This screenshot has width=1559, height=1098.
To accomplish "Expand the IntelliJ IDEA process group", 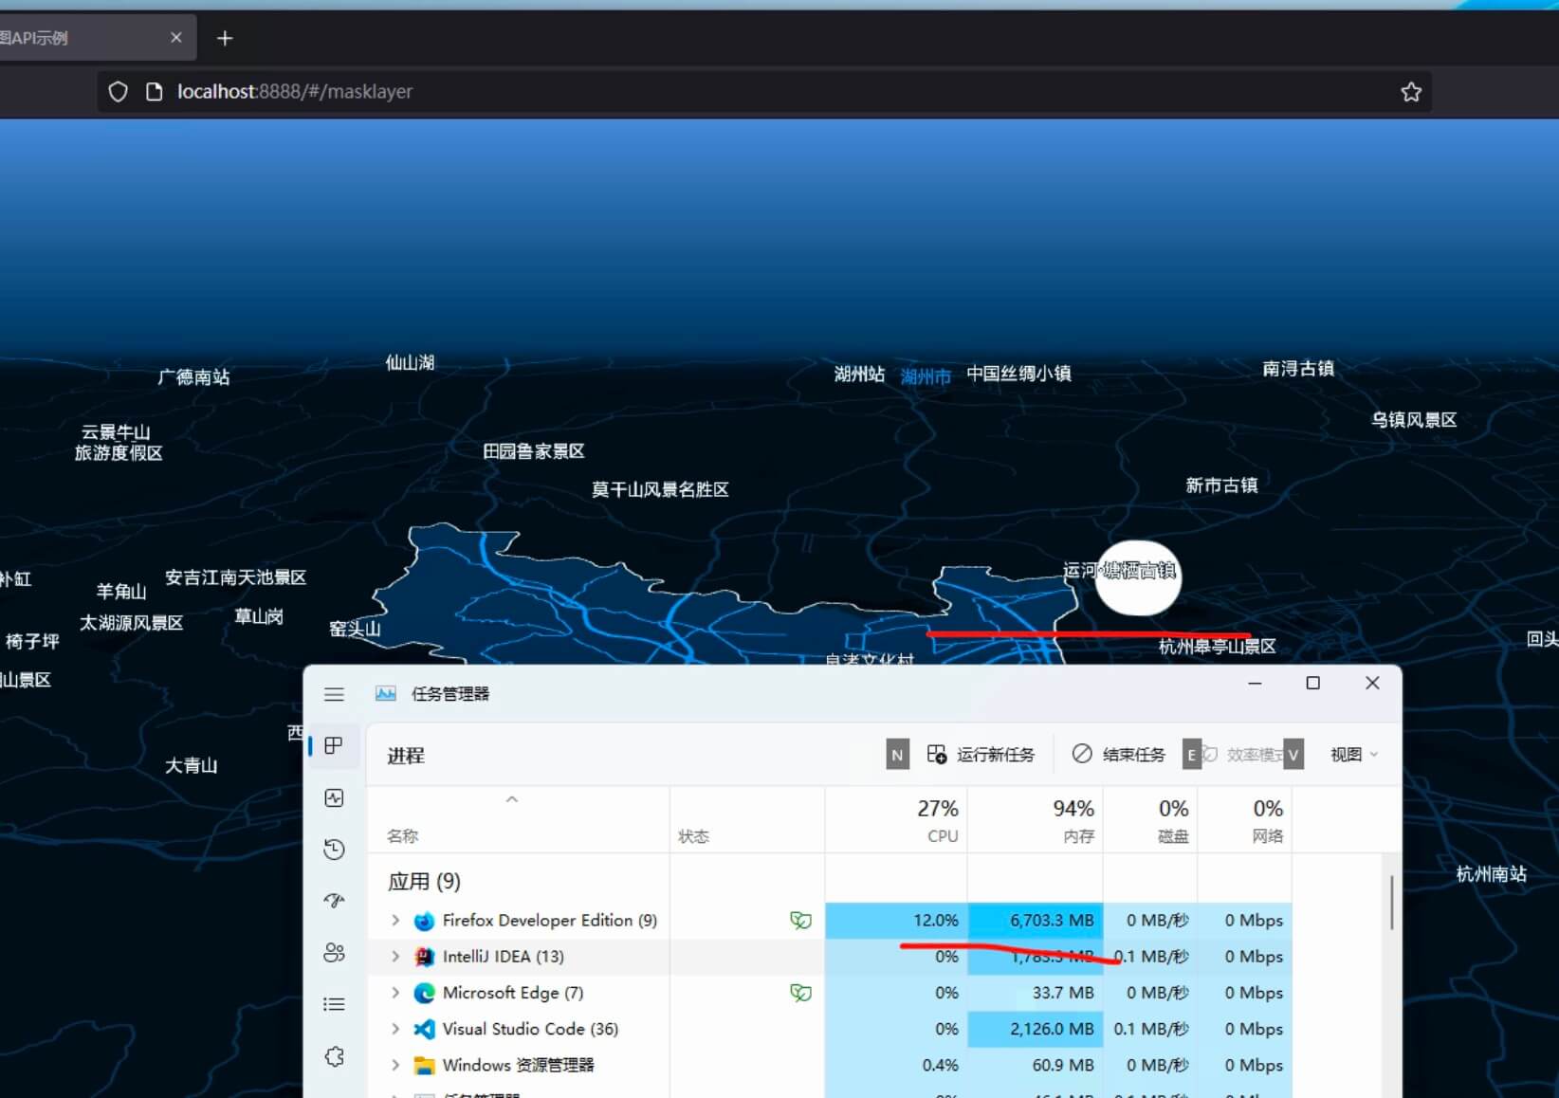I will tap(395, 957).
